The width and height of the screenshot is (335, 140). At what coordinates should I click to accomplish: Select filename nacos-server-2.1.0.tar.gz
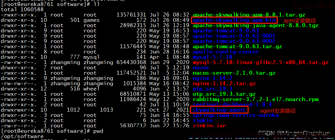click(x=234, y=73)
